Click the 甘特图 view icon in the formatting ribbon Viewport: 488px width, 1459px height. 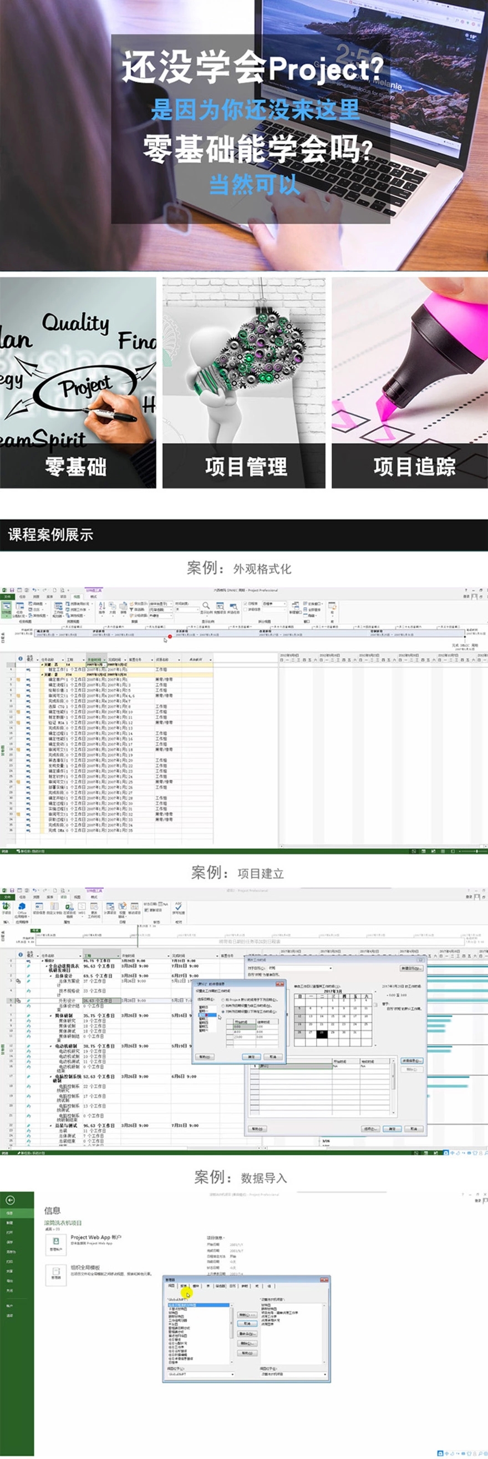coord(6,610)
